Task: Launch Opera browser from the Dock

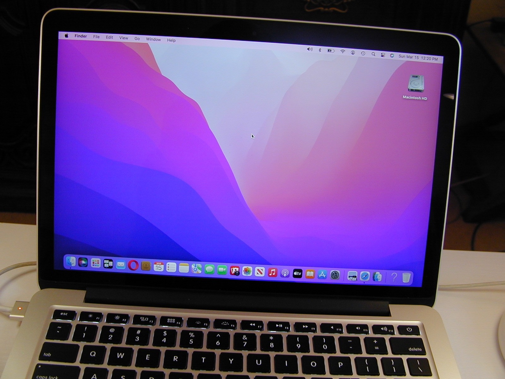Action: click(133, 265)
